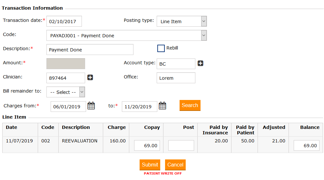Open the Posting type dropdown
324x180 pixels.
point(182,22)
